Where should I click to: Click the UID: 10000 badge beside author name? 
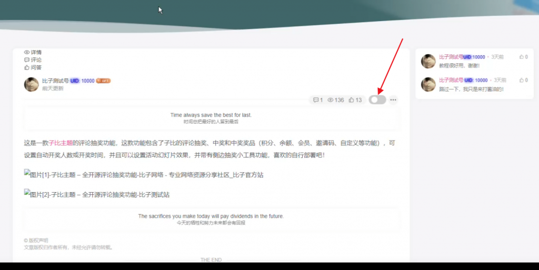82,81
